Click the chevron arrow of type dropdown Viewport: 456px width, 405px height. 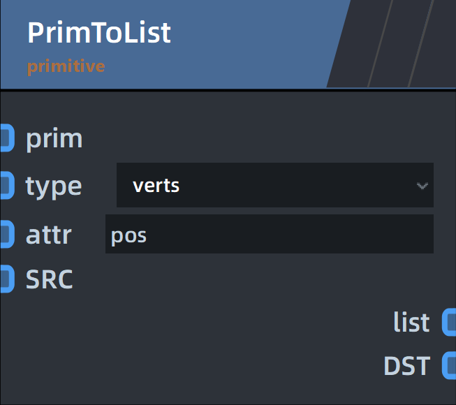tap(422, 186)
